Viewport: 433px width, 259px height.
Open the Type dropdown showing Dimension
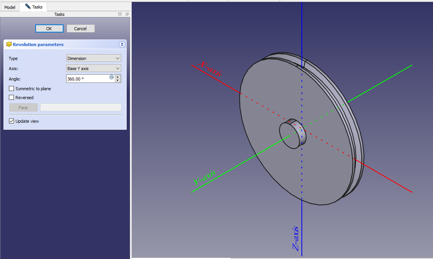(94, 58)
